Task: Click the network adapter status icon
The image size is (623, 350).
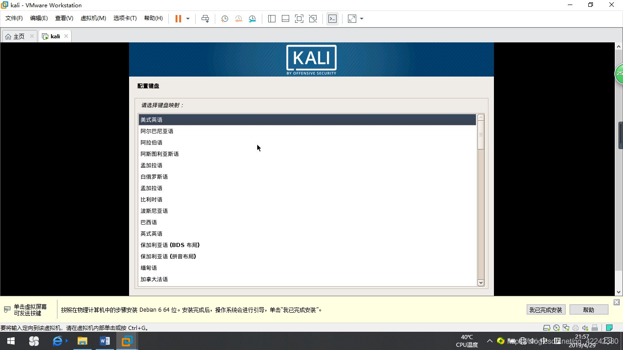Action: click(566, 328)
